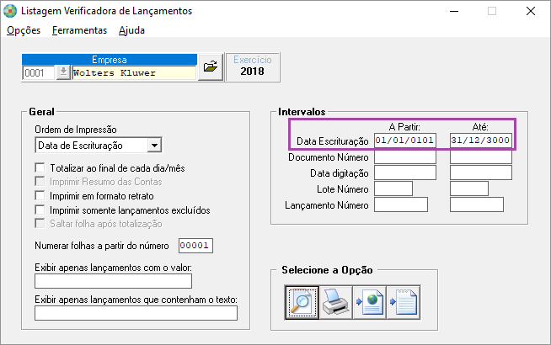Click Lote Número Até field

(469, 188)
